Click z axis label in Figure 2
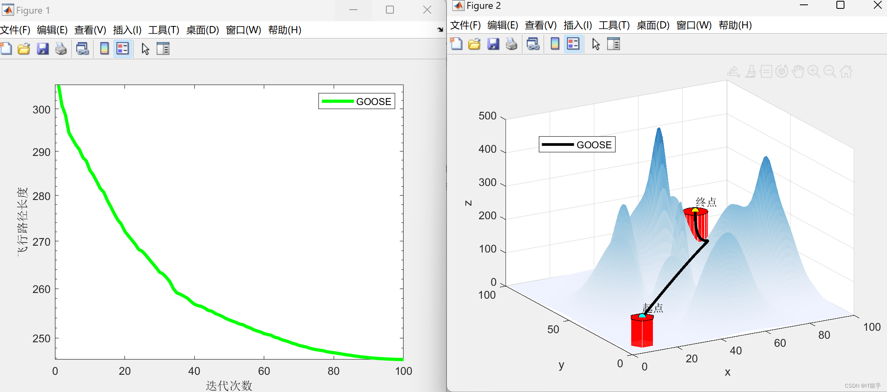The width and height of the screenshot is (887, 392). click(468, 203)
